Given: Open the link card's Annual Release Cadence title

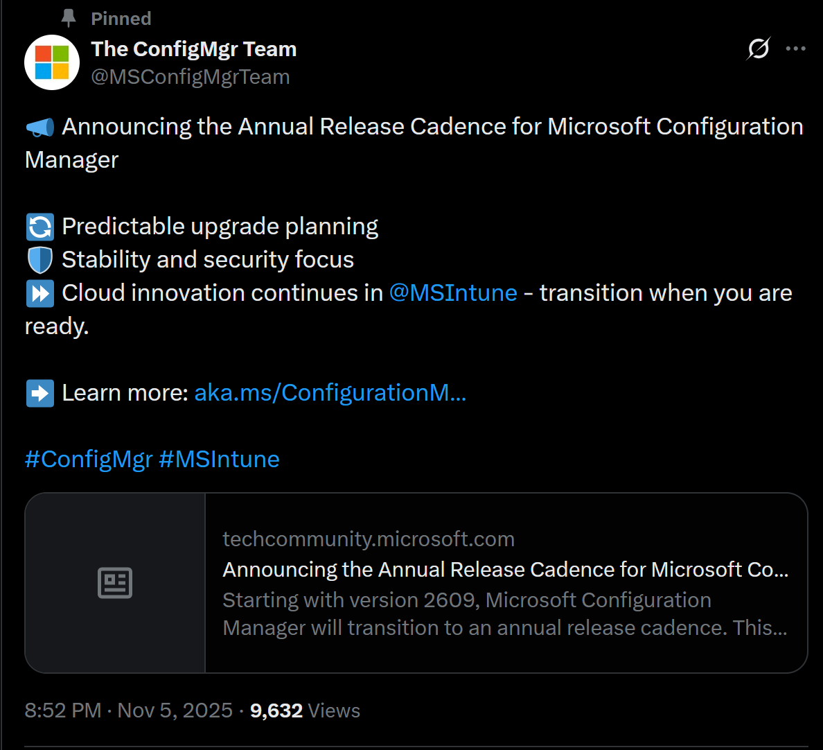Looking at the screenshot, I should coord(505,570).
